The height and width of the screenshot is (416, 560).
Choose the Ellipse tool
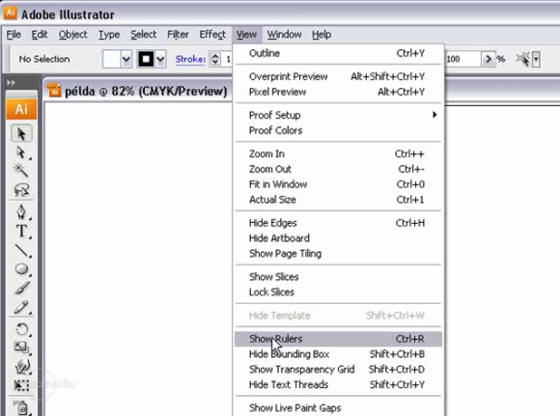tap(21, 269)
